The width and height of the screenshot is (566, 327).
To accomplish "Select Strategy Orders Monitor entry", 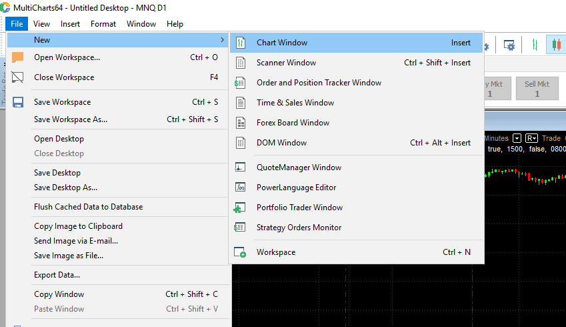I will click(x=356, y=228).
